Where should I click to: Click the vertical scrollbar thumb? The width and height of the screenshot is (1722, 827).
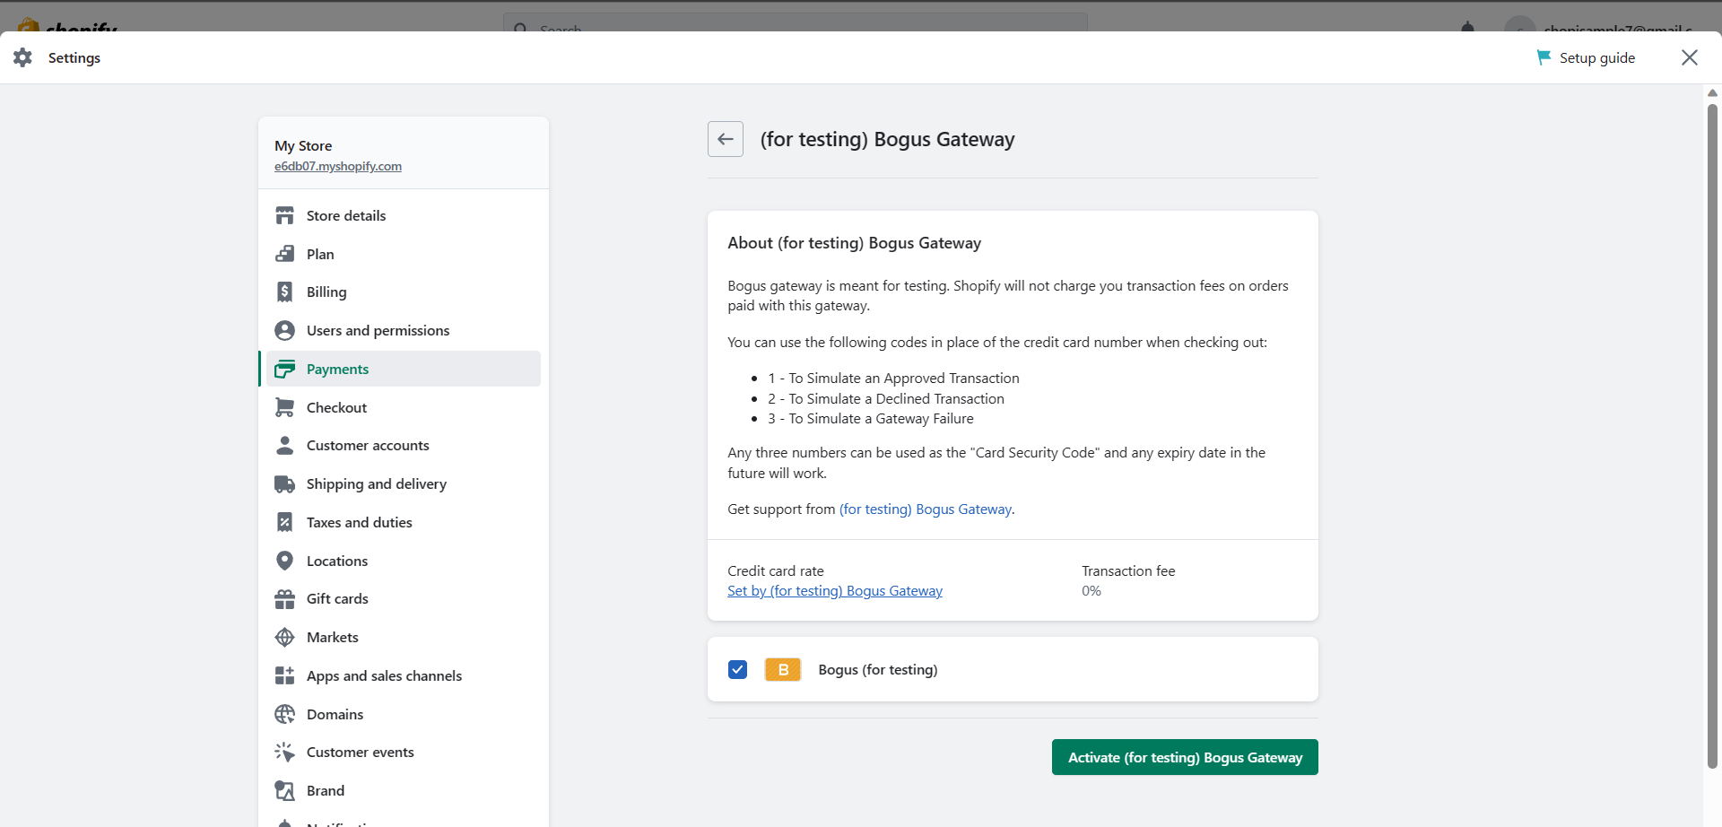[x=1712, y=435]
